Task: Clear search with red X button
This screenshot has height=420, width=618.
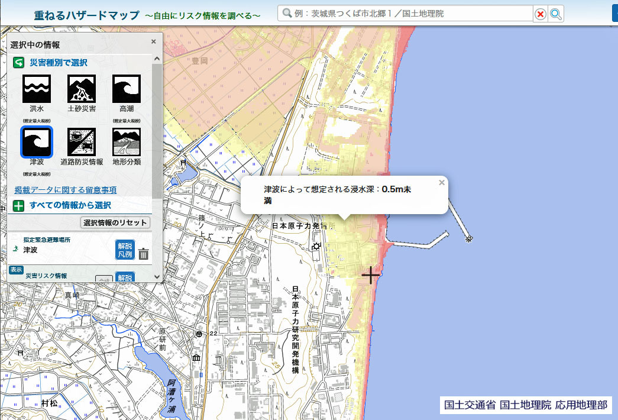Action: coord(540,14)
